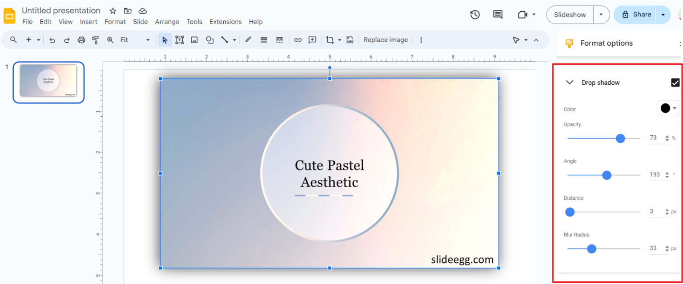Pick the Line tool
Image resolution: width=683 pixels, height=284 pixels.
click(225, 39)
